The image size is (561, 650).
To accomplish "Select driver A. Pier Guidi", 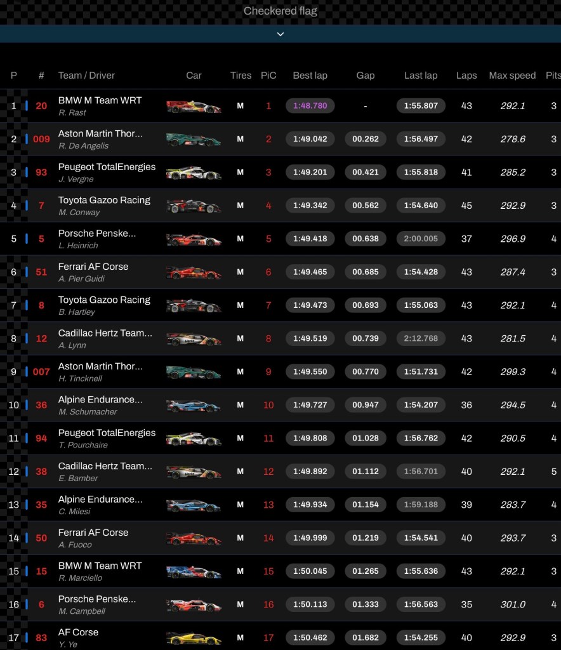I will tap(81, 279).
